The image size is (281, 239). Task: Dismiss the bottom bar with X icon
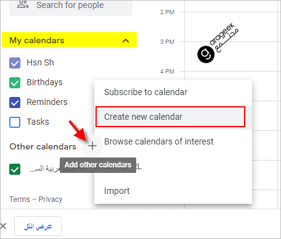[3, 226]
